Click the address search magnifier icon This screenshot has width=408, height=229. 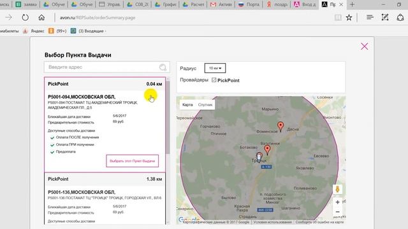tap(163, 67)
